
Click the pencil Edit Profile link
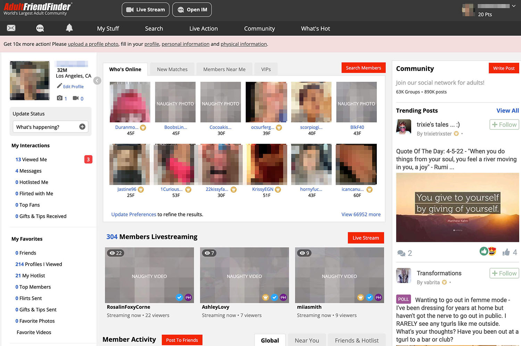click(70, 87)
